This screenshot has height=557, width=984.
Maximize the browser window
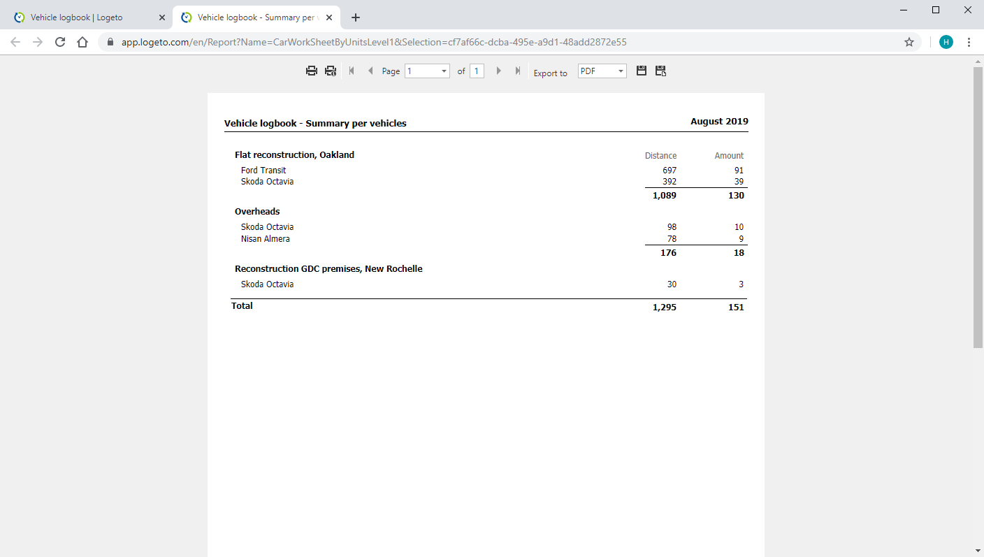pyautogui.click(x=936, y=10)
